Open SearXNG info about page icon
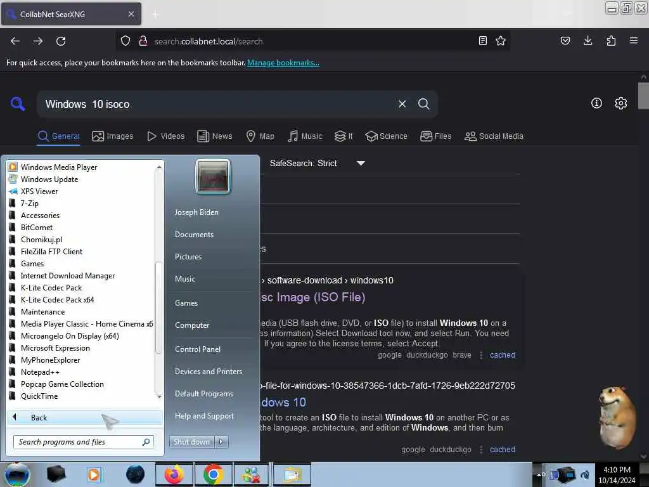Screen dimensions: 649x487 coord(596,103)
